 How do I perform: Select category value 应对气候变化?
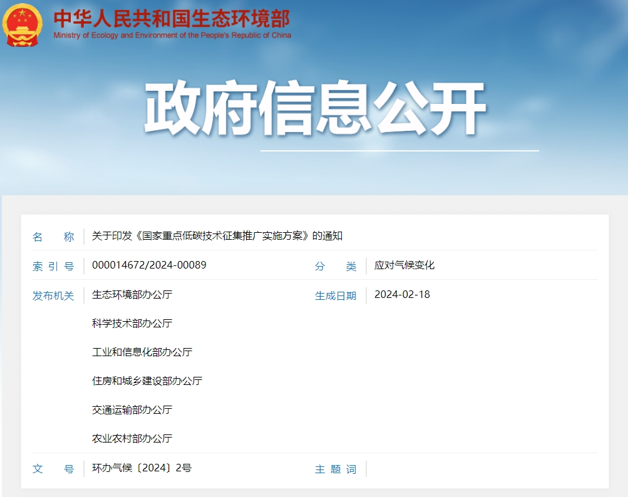404,265
